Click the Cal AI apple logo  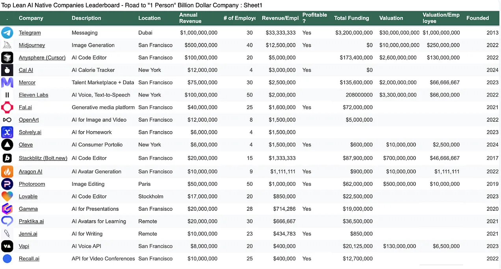click(x=7, y=70)
